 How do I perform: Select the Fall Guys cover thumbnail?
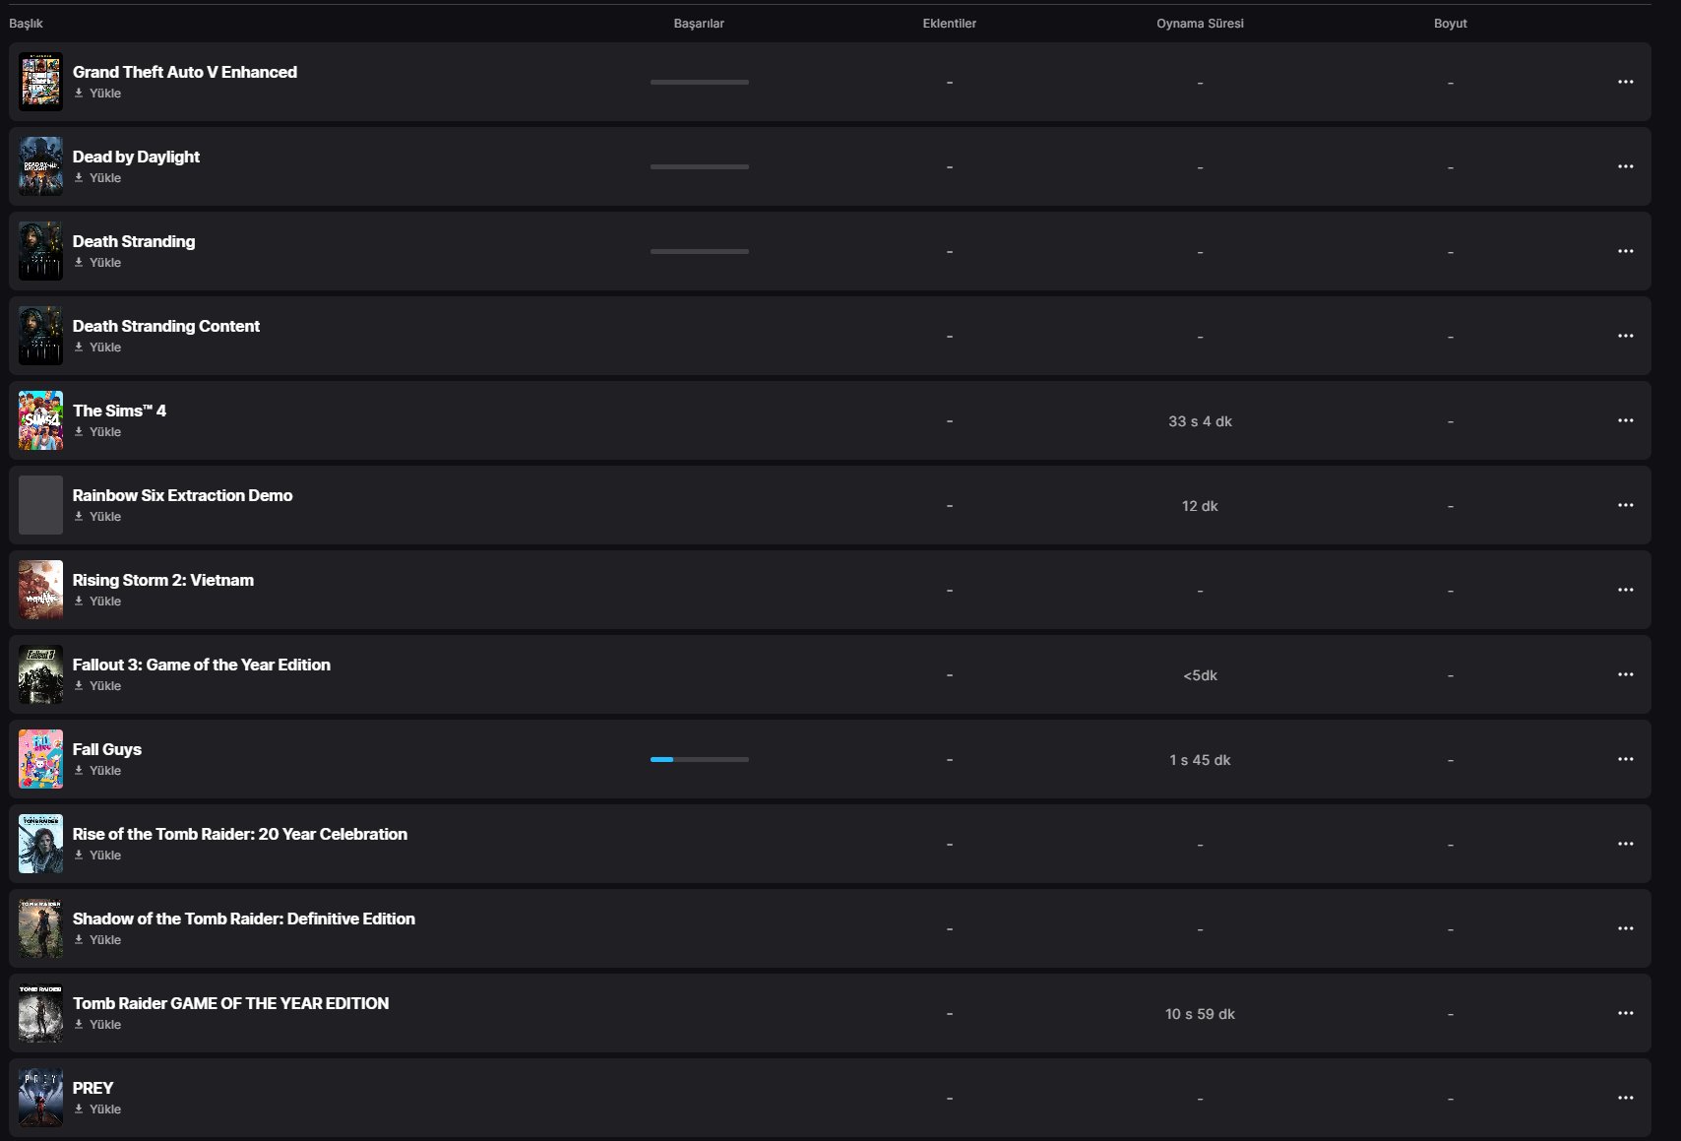(40, 759)
